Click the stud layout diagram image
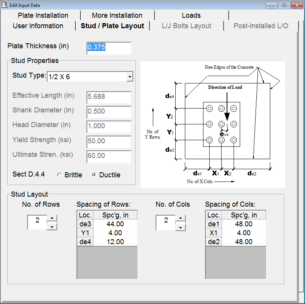This screenshot has width=305, height=304. point(212,124)
